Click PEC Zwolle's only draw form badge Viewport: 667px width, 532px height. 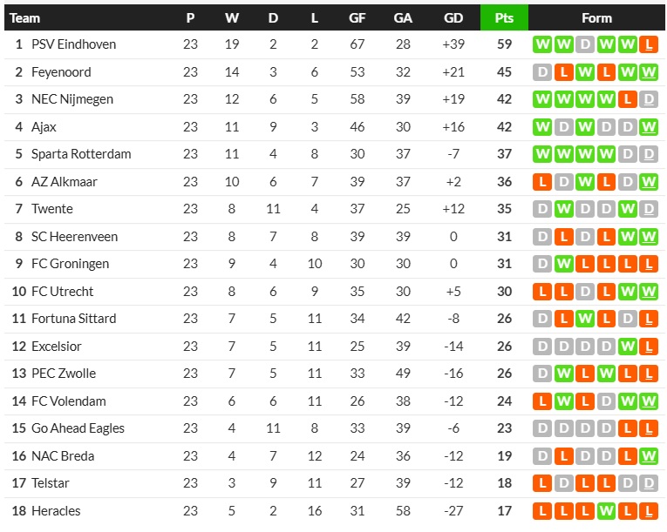tap(542, 374)
